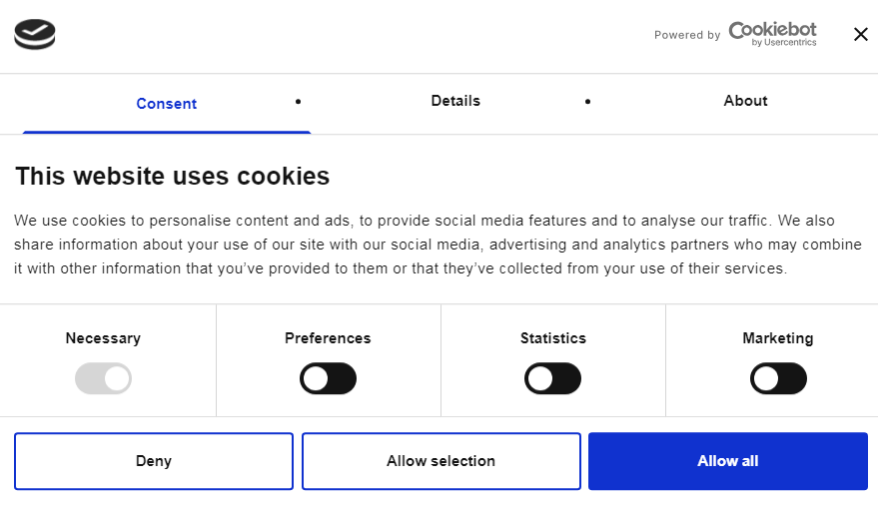Toggle the disabled Necessary cookies switch
Image resolution: width=878 pixels, height=505 pixels.
[x=103, y=378]
